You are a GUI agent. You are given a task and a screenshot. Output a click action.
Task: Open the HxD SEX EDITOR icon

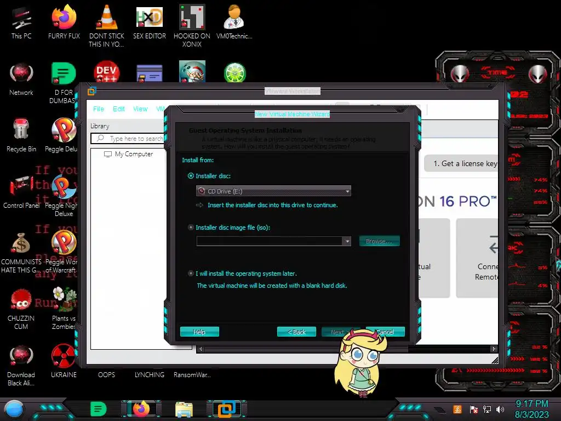coord(149,22)
